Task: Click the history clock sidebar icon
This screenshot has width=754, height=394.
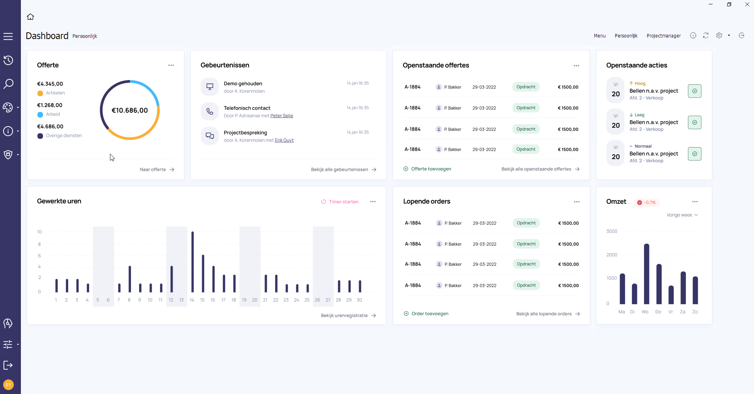Action: 8,60
